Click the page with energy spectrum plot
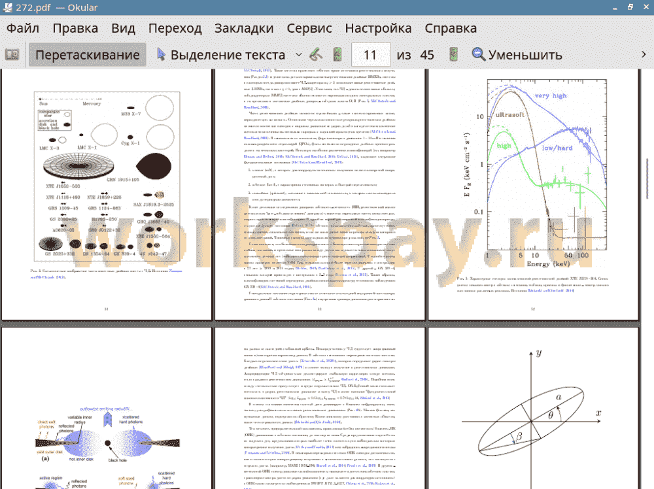Screen dimensions: 654x489 coord(534,194)
